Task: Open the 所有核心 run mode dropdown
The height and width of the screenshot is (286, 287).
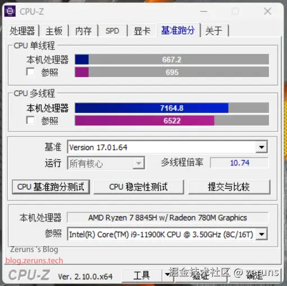Action: tap(106, 163)
